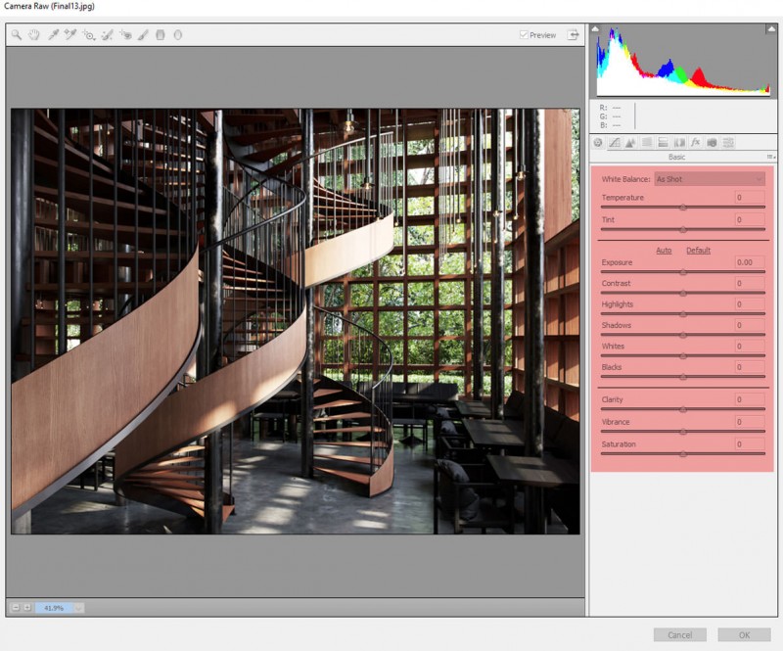Image resolution: width=783 pixels, height=651 pixels.
Task: Toggle full screen mode icon
Action: [573, 35]
